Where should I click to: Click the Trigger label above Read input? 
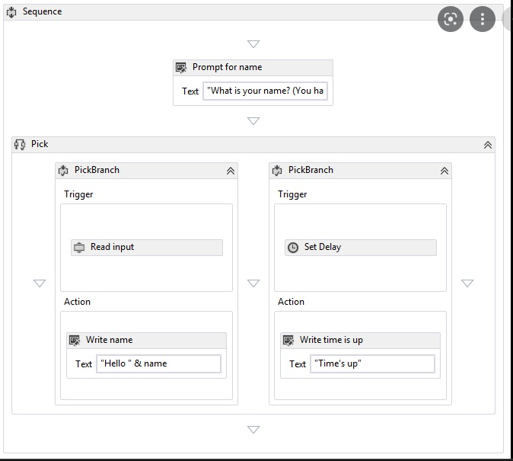pos(78,194)
